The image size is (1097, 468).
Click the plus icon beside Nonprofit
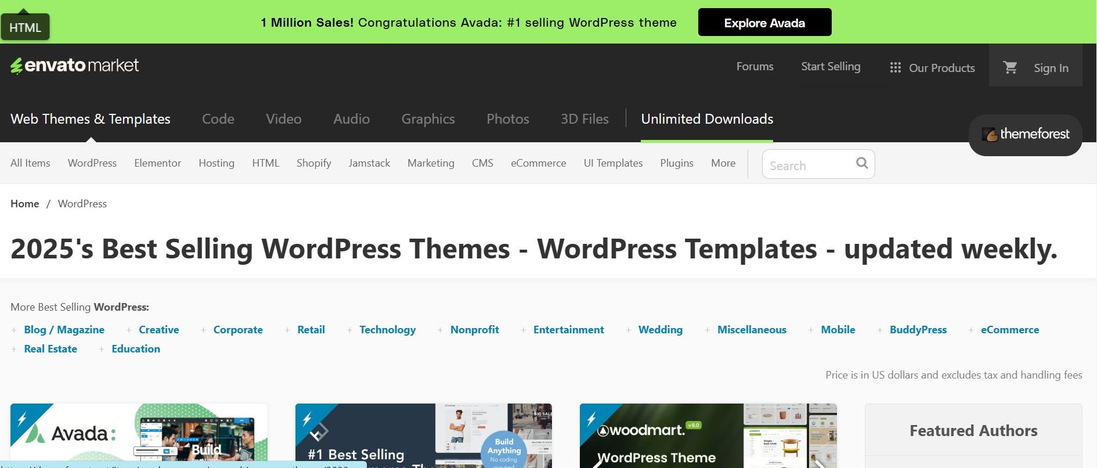440,330
